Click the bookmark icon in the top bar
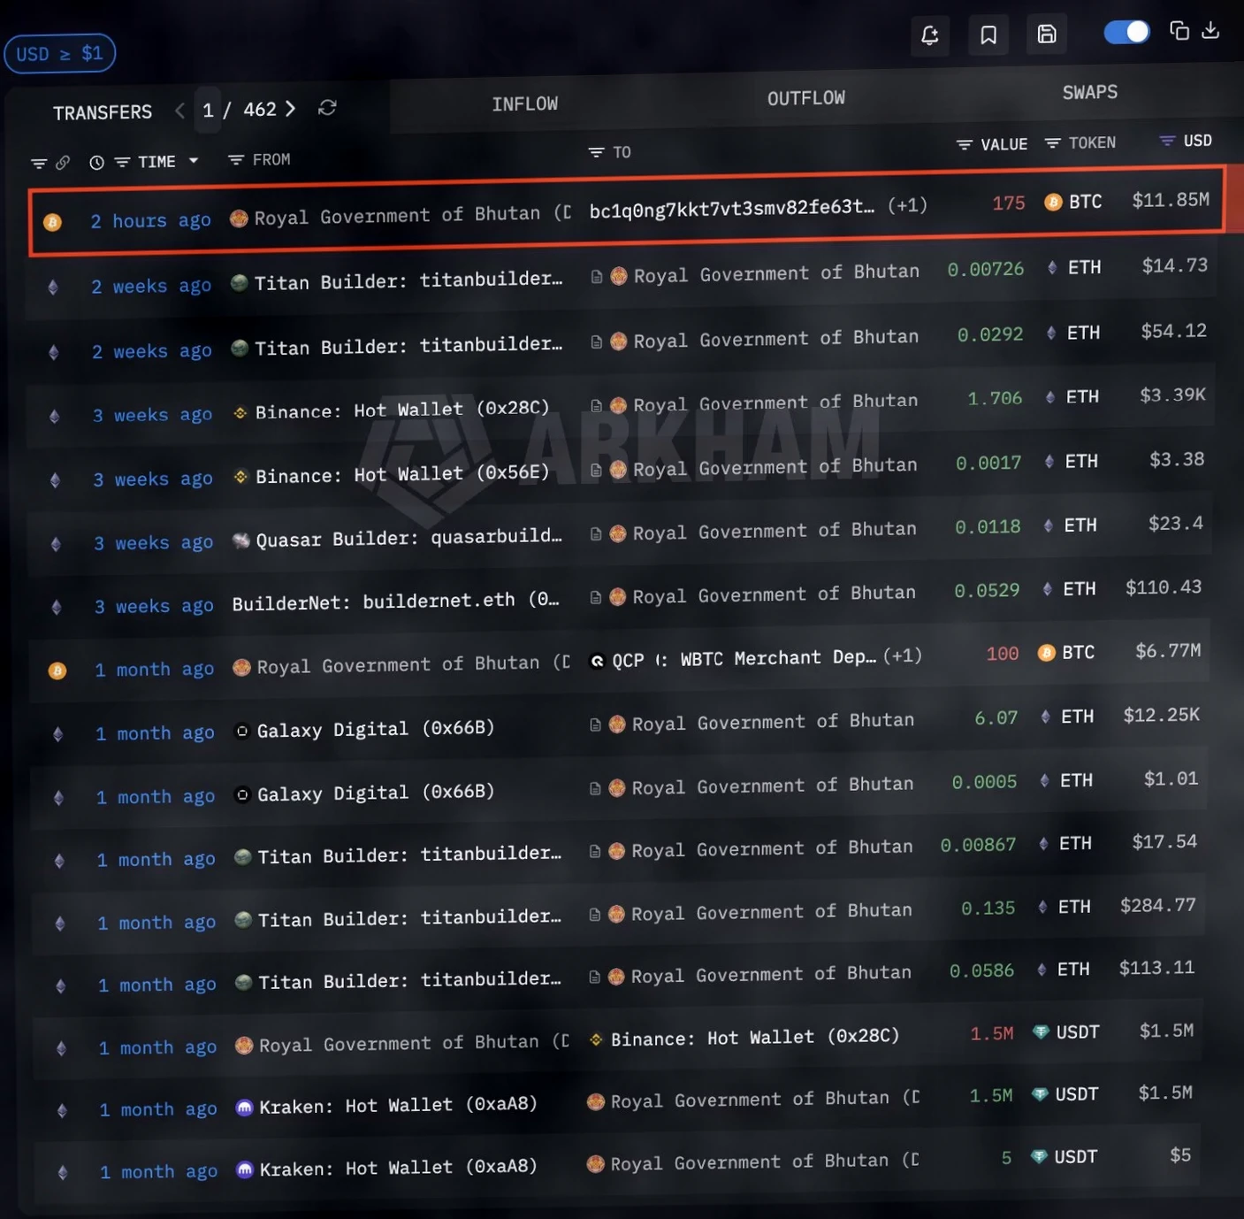 (988, 34)
